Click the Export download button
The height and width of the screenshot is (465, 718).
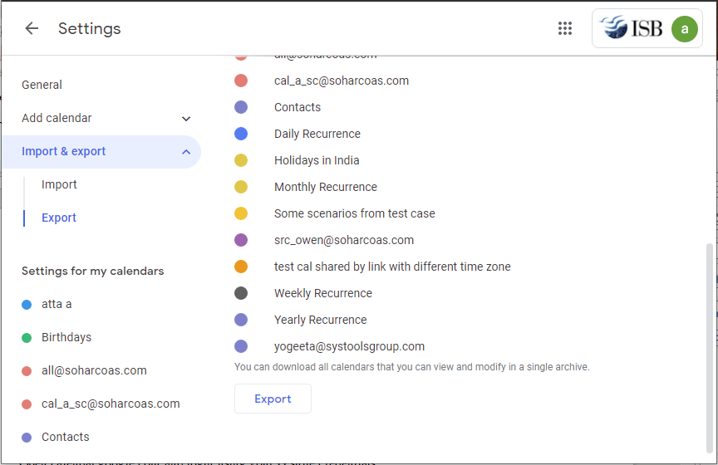pos(273,399)
